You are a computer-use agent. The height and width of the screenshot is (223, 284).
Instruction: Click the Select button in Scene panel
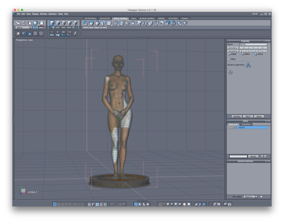tap(253, 157)
